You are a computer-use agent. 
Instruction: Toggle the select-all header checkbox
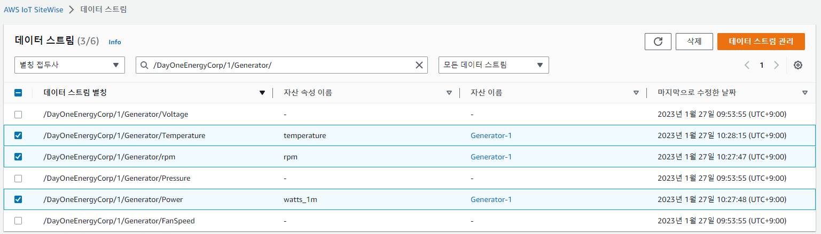[x=18, y=93]
